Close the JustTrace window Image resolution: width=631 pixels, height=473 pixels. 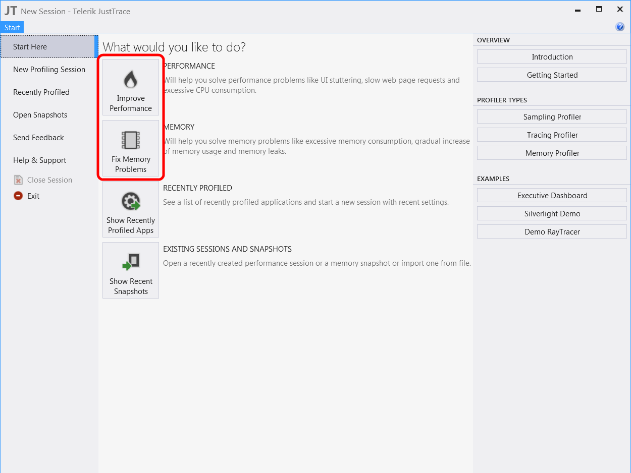[620, 10]
